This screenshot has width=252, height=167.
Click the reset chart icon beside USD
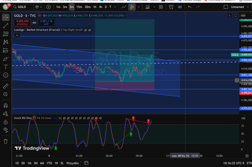pos(235,16)
